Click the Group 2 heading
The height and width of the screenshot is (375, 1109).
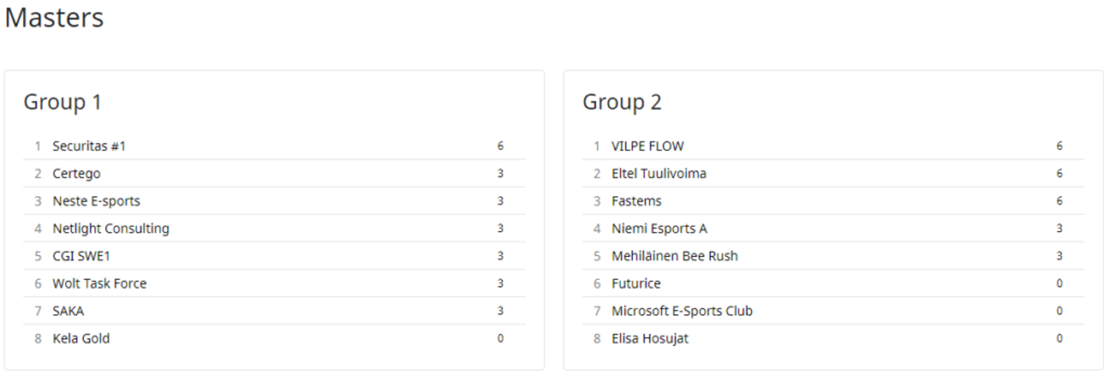point(622,102)
